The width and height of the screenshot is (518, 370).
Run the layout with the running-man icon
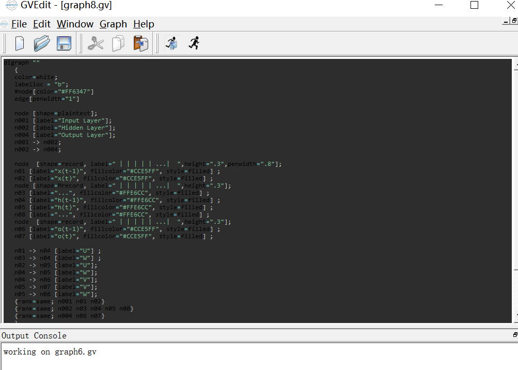194,43
